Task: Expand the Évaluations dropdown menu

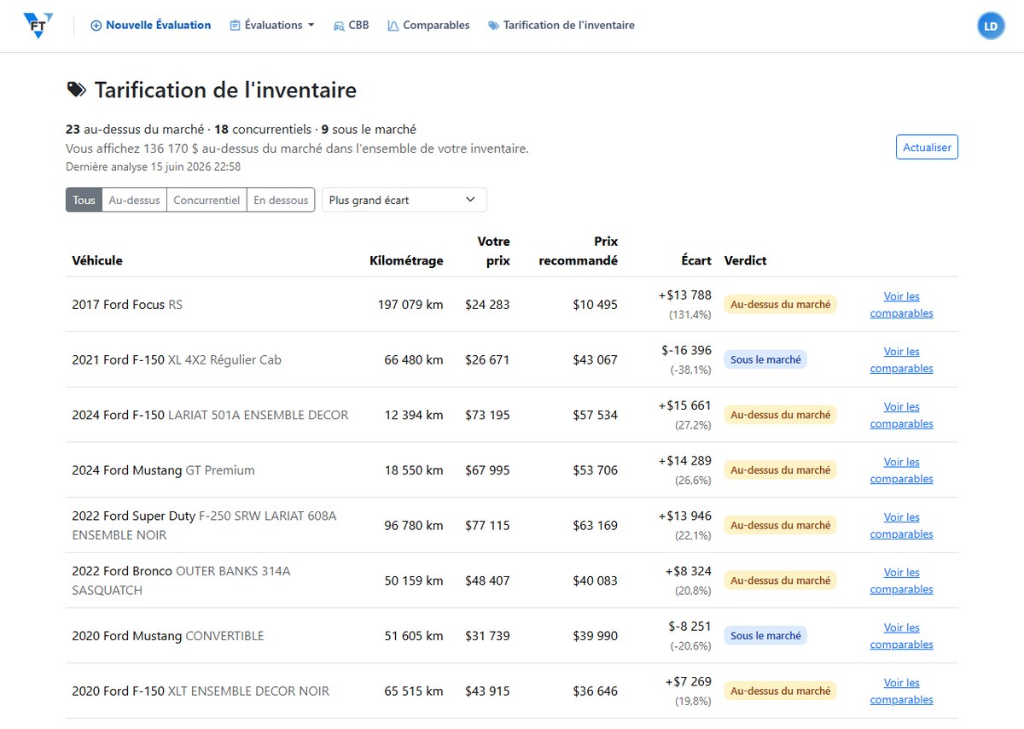Action: [x=272, y=26]
